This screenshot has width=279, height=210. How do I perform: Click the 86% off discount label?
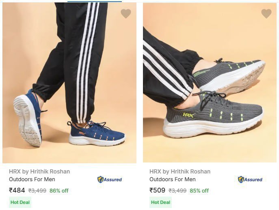pyautogui.click(x=59, y=191)
